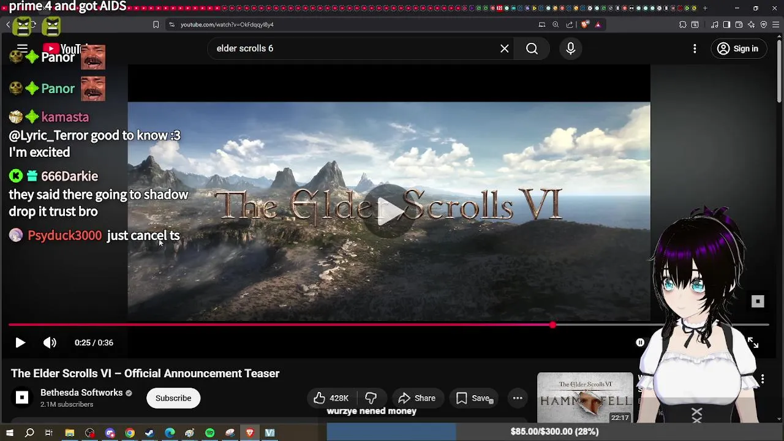Open Spotify from the taskbar

[x=209, y=433]
